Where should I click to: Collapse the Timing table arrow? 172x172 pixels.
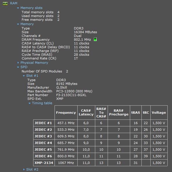tap(29, 103)
